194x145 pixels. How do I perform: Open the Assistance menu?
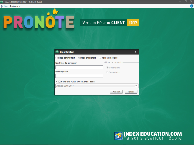(x=15, y=6)
